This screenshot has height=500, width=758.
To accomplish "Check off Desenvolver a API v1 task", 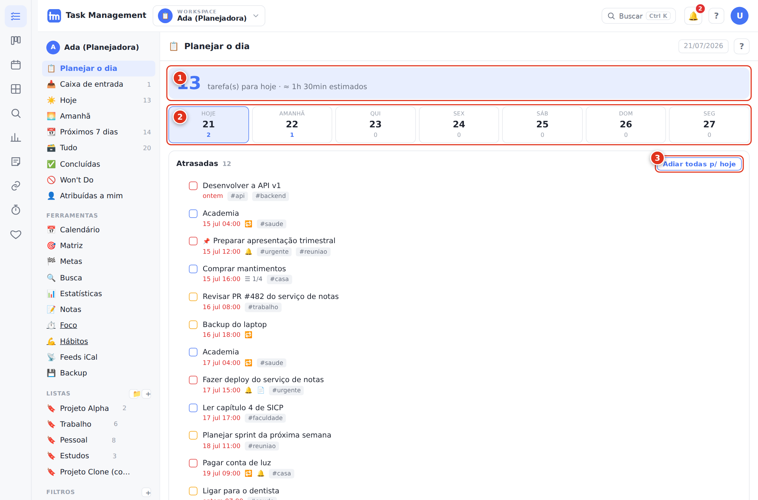I will (x=193, y=186).
